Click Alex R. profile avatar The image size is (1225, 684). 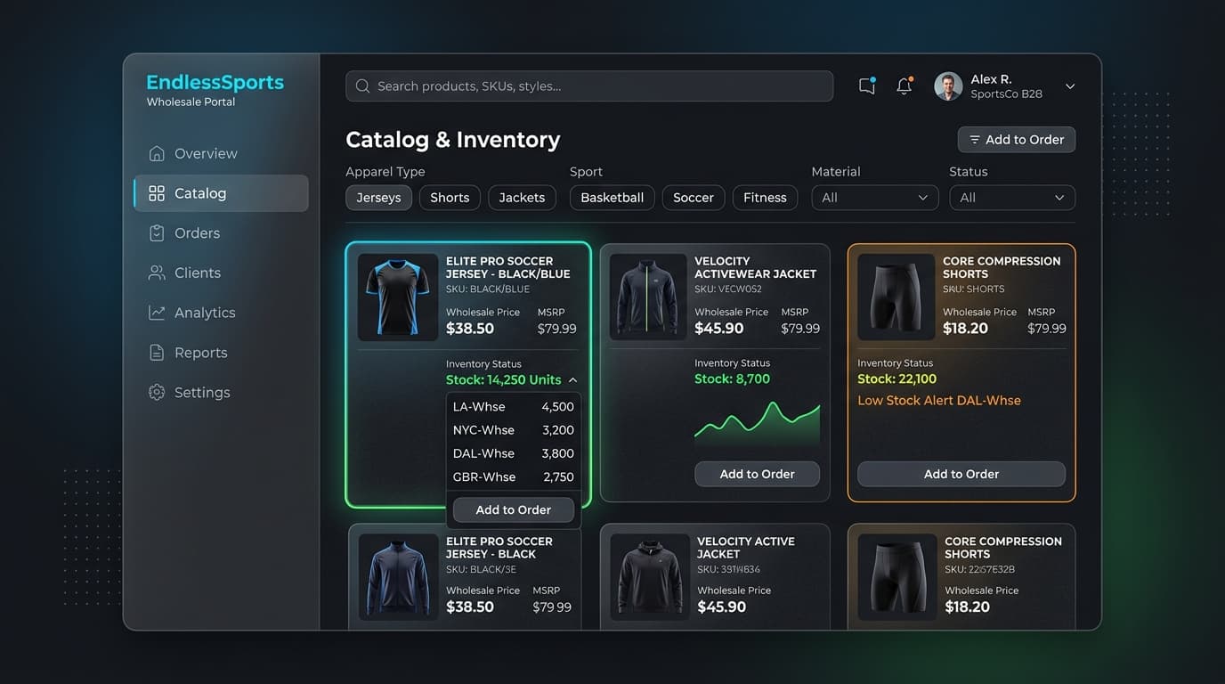click(948, 86)
